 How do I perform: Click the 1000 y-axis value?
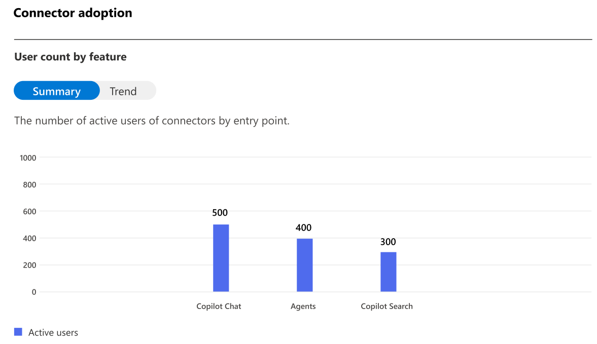(x=28, y=158)
